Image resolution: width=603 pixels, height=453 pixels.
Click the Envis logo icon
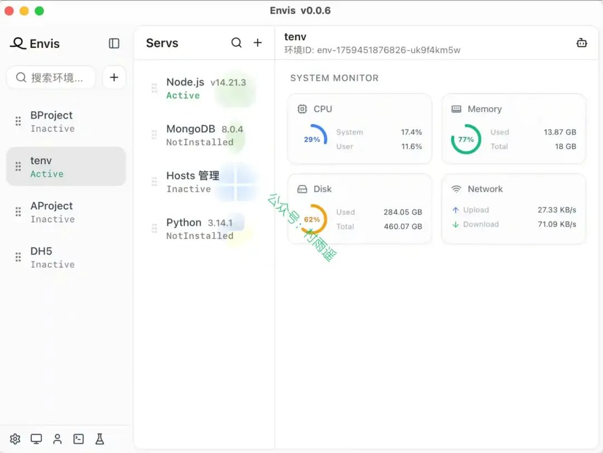(x=18, y=43)
